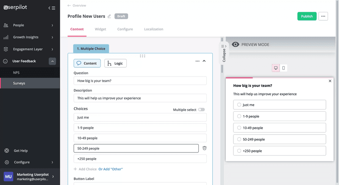This screenshot has height=185, width=339.
Task: Click the '50-249 people' choice field
Action: click(x=136, y=149)
